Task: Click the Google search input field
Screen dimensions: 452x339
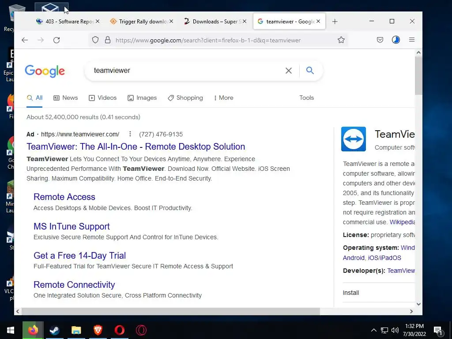Action: click(x=185, y=70)
